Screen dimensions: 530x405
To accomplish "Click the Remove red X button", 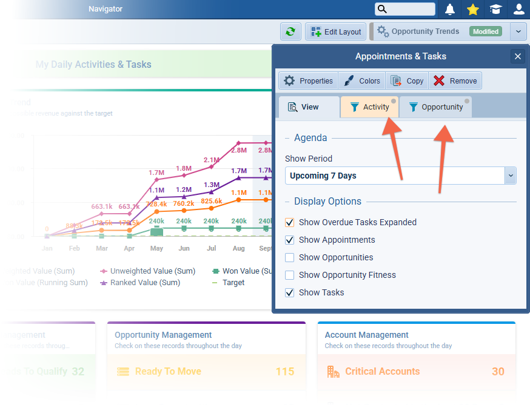I will coord(455,81).
